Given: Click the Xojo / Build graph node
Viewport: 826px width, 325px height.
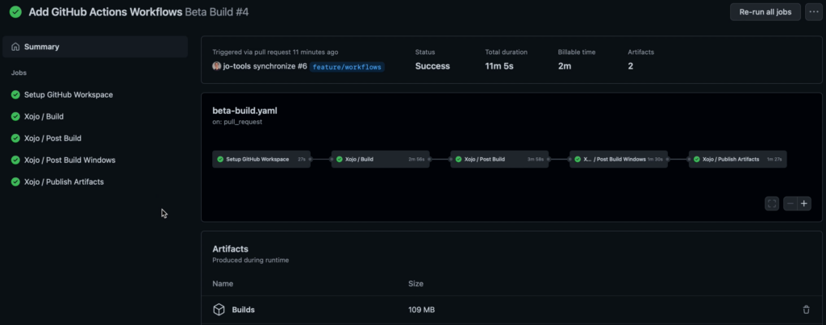Looking at the screenshot, I should coord(381,159).
